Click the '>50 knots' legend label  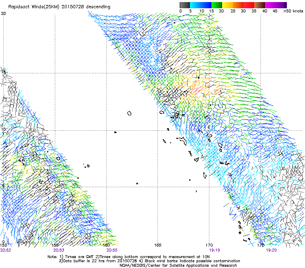pos(293,11)
